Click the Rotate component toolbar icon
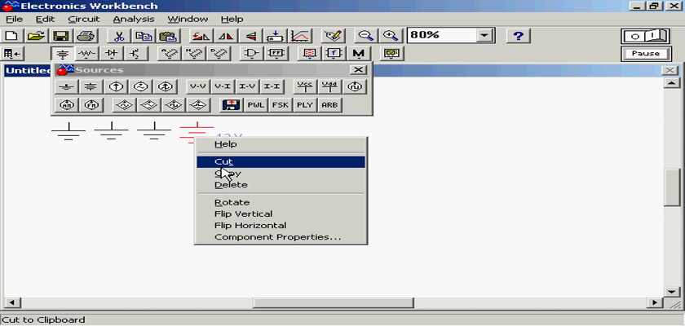685x326 pixels. tap(202, 36)
